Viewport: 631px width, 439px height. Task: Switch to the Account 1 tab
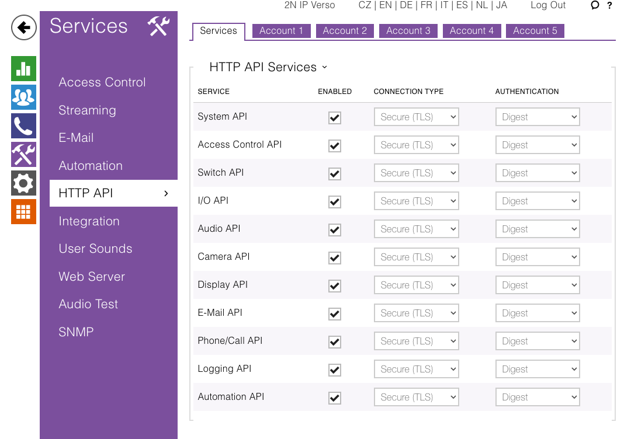(281, 31)
